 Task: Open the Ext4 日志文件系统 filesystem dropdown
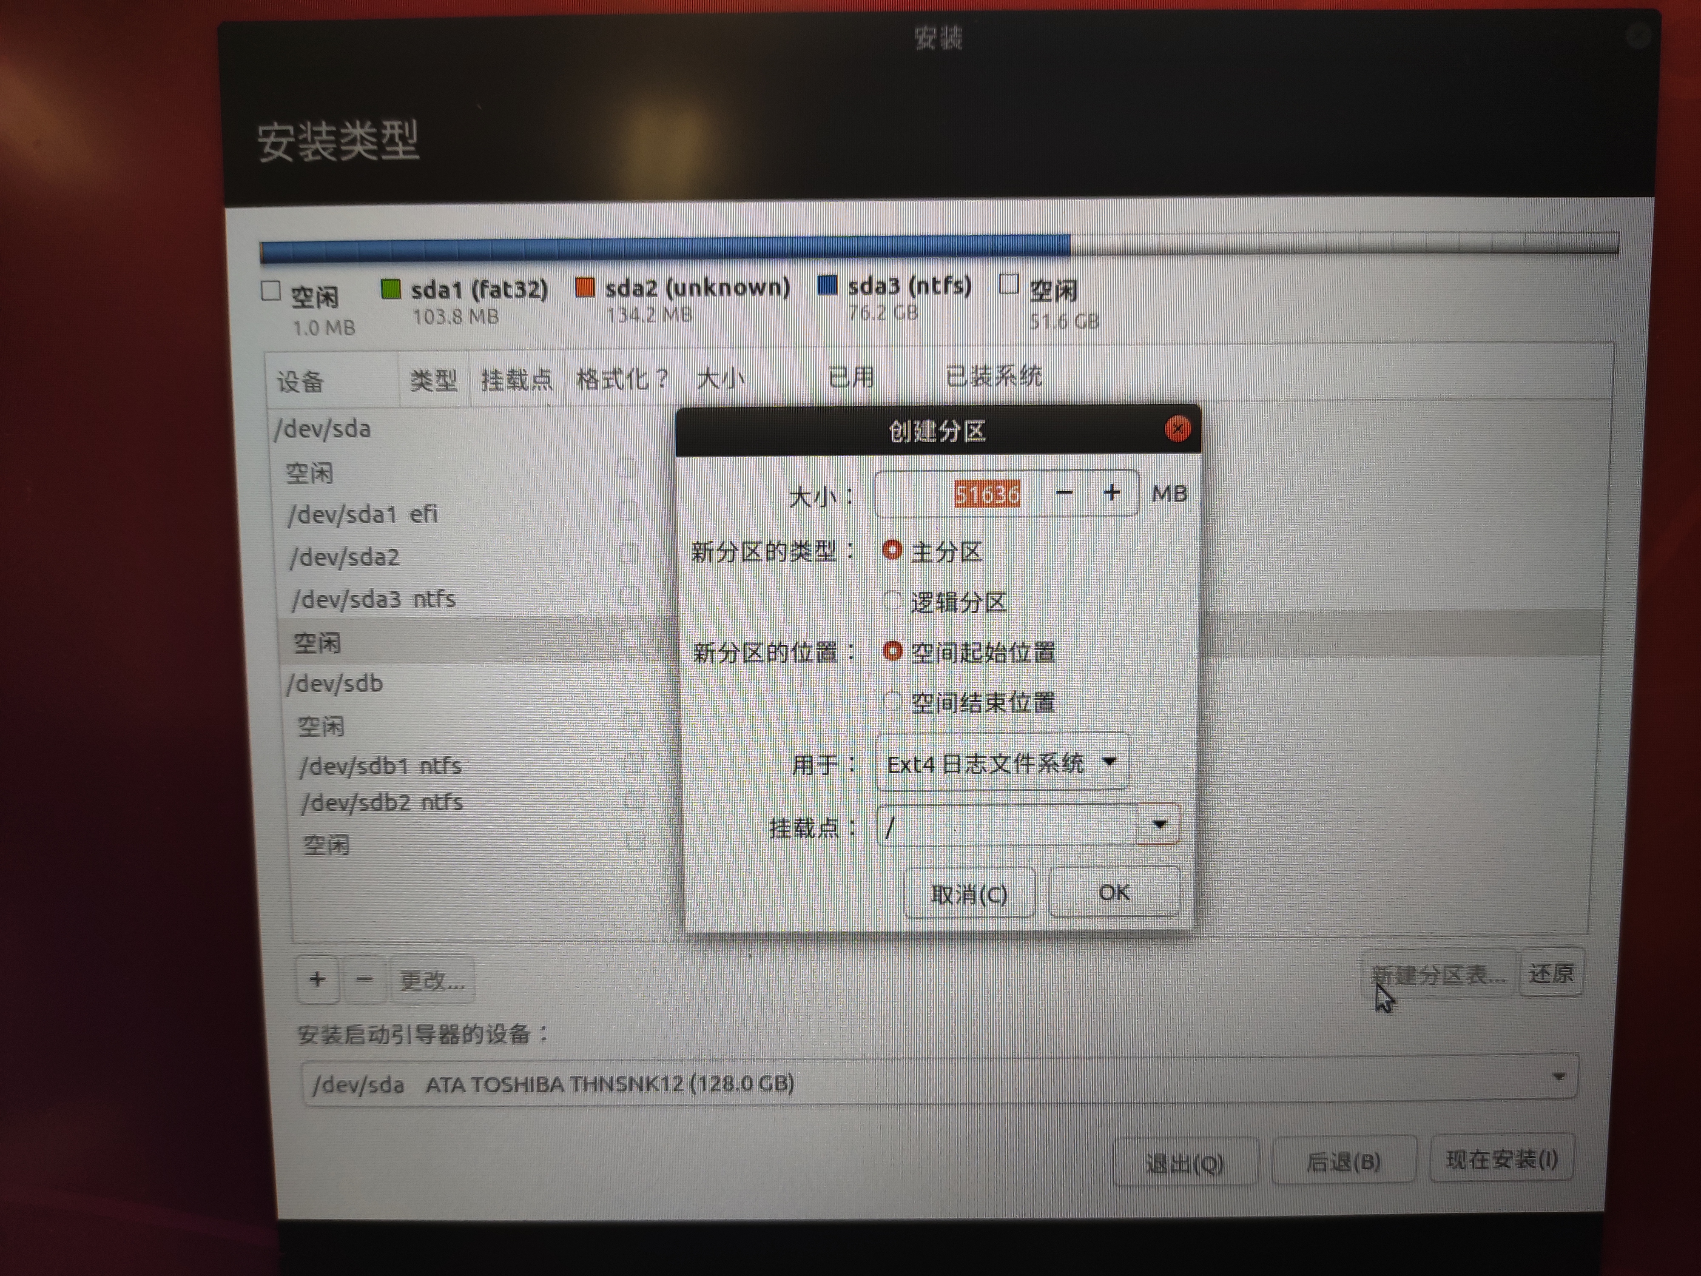pos(1002,762)
